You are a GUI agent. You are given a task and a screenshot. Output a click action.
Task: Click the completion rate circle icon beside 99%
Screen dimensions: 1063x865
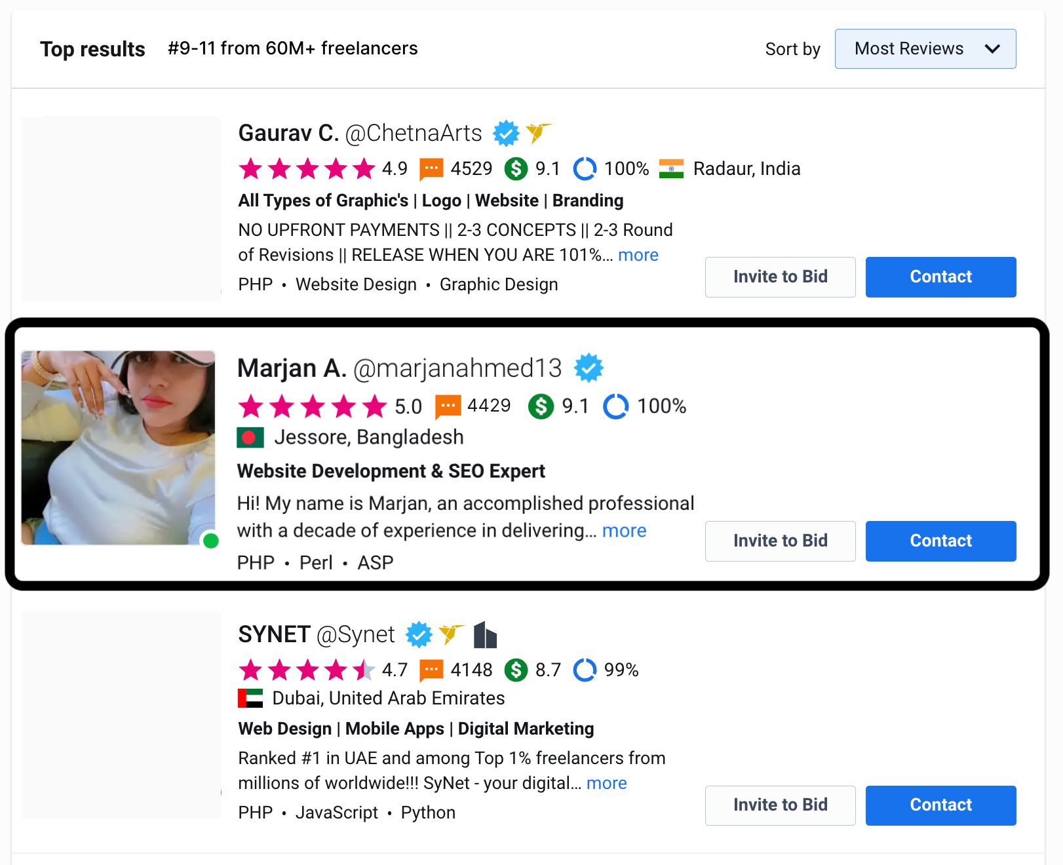tap(585, 670)
